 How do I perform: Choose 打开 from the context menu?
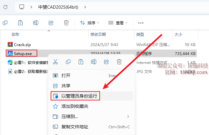92,75
